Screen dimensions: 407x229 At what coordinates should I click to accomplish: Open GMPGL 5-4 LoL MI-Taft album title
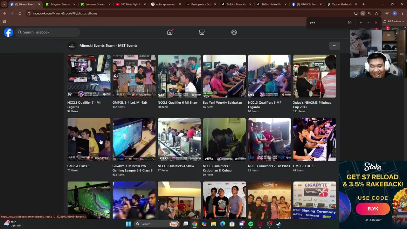[x=130, y=102]
